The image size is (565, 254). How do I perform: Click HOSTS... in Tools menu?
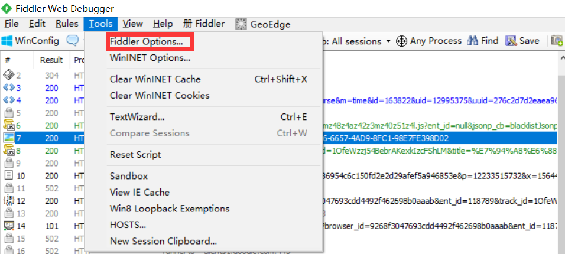[x=128, y=225]
